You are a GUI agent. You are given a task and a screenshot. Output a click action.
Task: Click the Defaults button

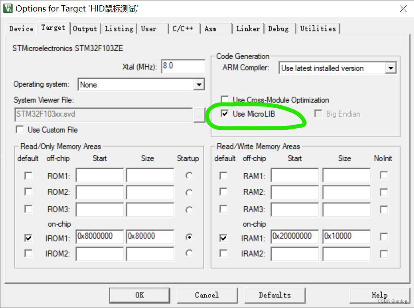(x=275, y=295)
